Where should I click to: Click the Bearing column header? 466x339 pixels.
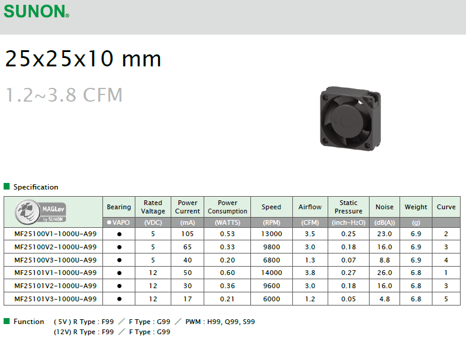coord(119,207)
